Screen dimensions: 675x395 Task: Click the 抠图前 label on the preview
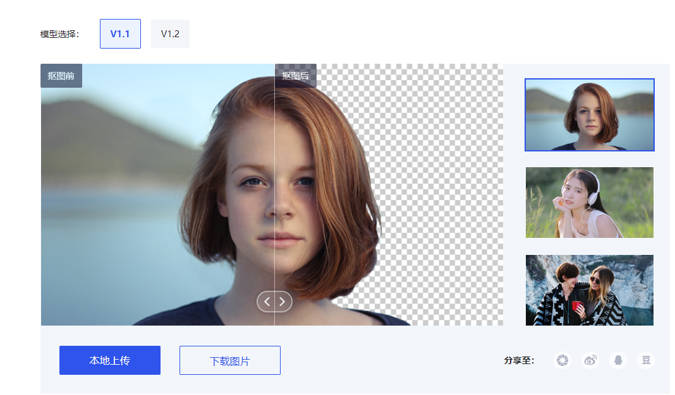pyautogui.click(x=61, y=76)
